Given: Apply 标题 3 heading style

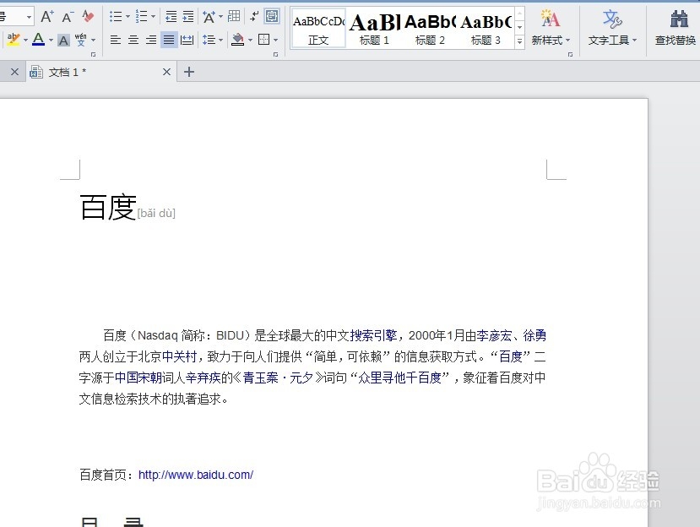Looking at the screenshot, I should (x=486, y=28).
